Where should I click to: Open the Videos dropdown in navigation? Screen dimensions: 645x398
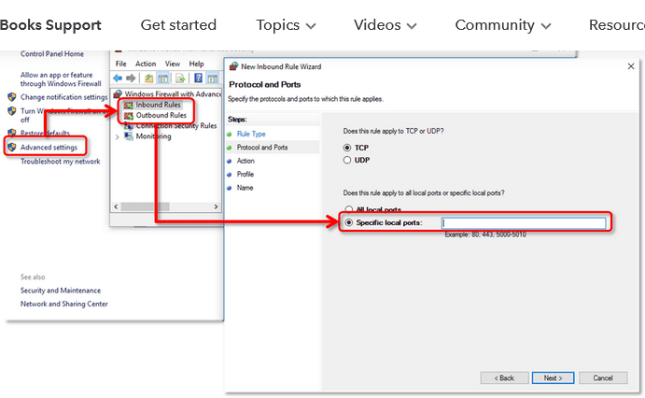coord(385,25)
